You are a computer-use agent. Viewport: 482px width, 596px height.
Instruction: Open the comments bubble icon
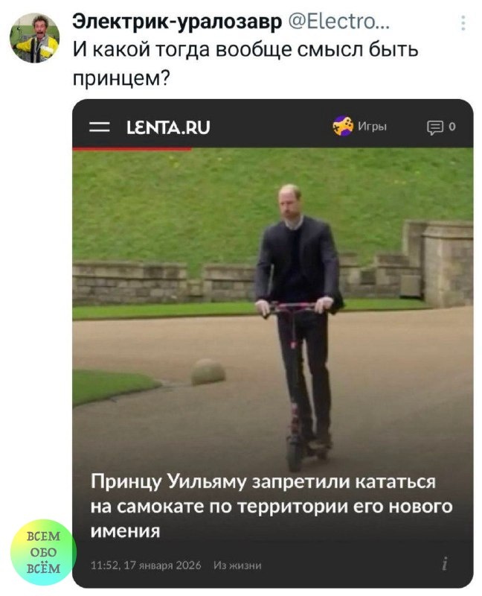coord(435,127)
